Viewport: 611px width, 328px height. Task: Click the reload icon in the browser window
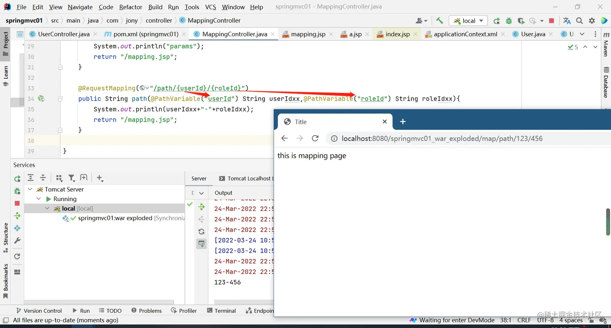[x=315, y=139]
